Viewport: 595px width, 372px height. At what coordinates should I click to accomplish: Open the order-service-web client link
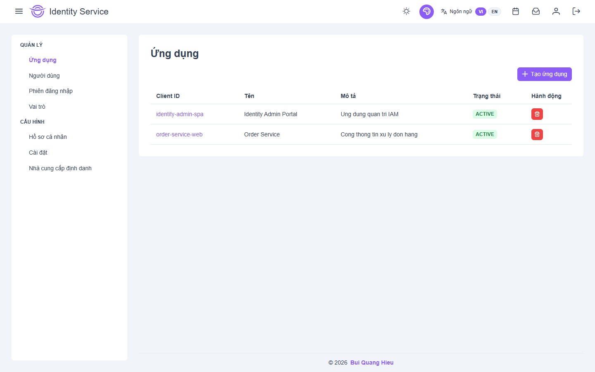[x=179, y=134]
